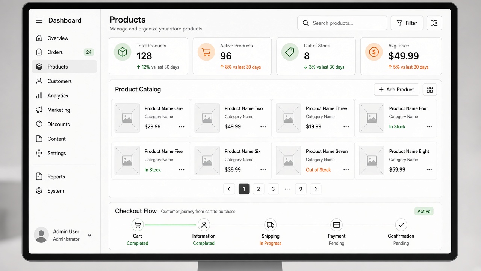Select the Payment step card icon

coord(337,225)
